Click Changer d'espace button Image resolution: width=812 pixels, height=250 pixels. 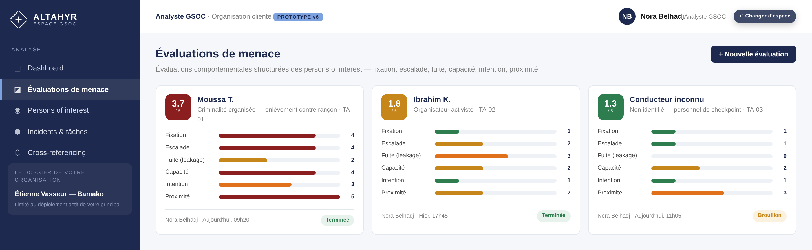(765, 16)
